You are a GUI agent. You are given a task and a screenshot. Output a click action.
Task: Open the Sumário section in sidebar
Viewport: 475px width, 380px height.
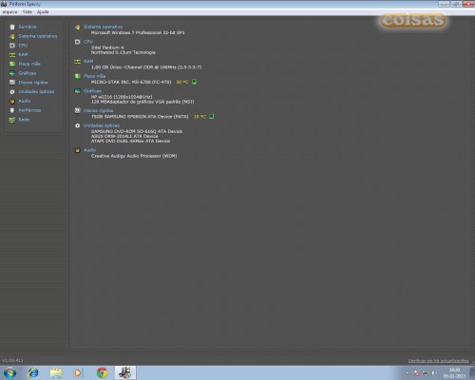click(x=28, y=27)
